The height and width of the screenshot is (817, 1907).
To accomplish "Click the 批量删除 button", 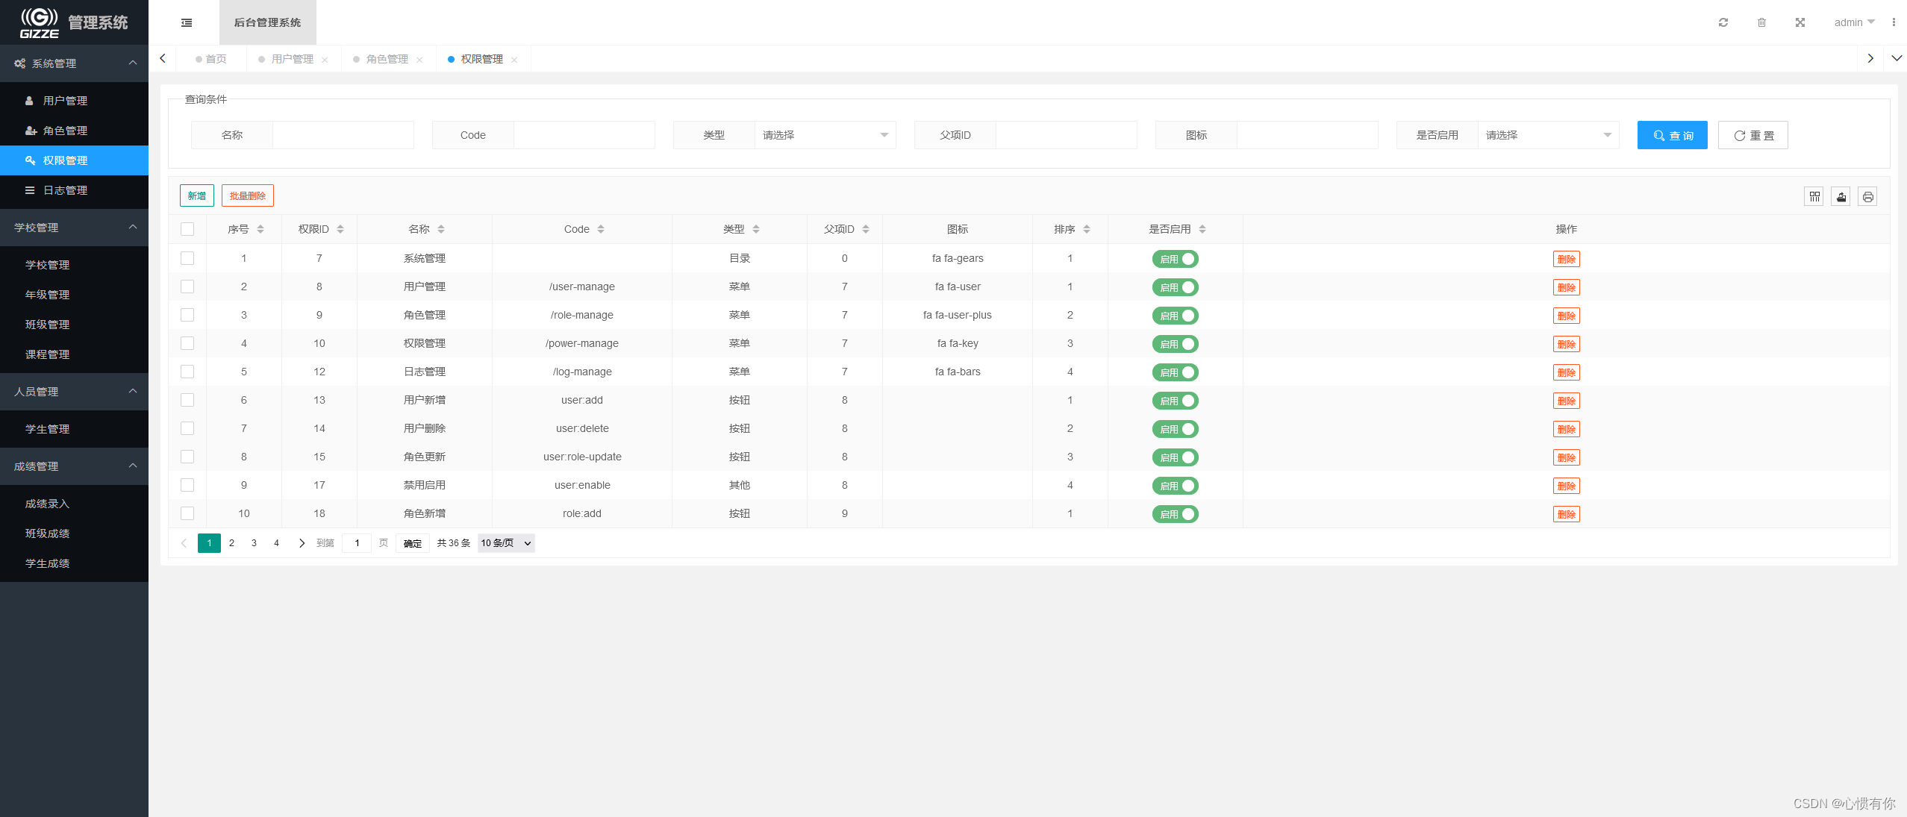I will pos(247,195).
